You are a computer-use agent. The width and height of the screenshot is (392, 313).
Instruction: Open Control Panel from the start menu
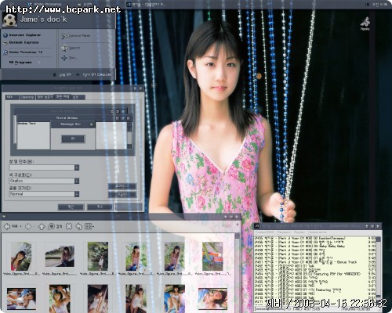pos(76,36)
